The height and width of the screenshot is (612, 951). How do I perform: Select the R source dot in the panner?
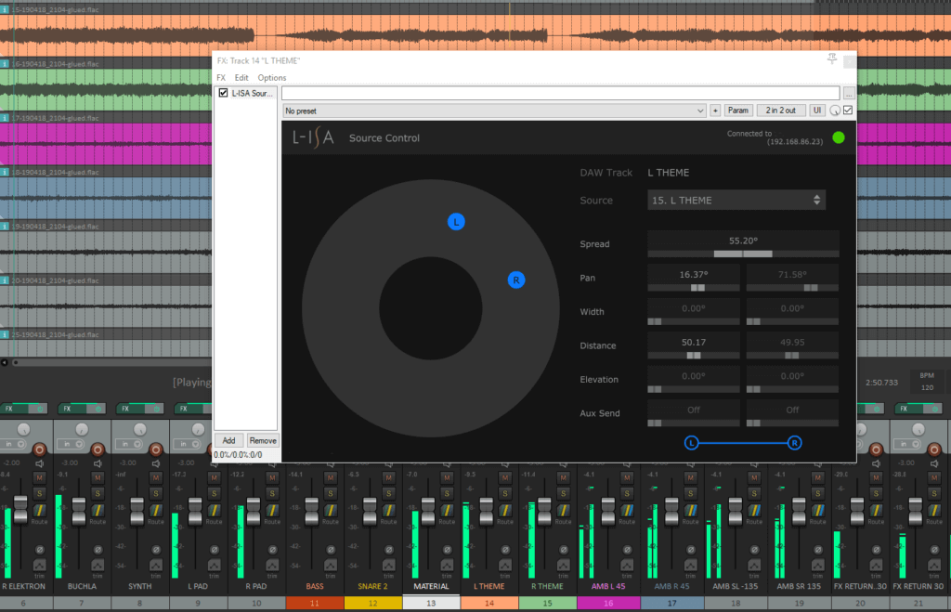click(x=516, y=280)
